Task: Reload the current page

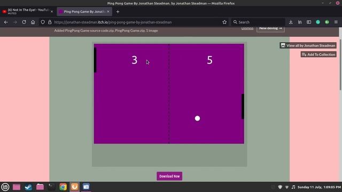Action: 24,22
